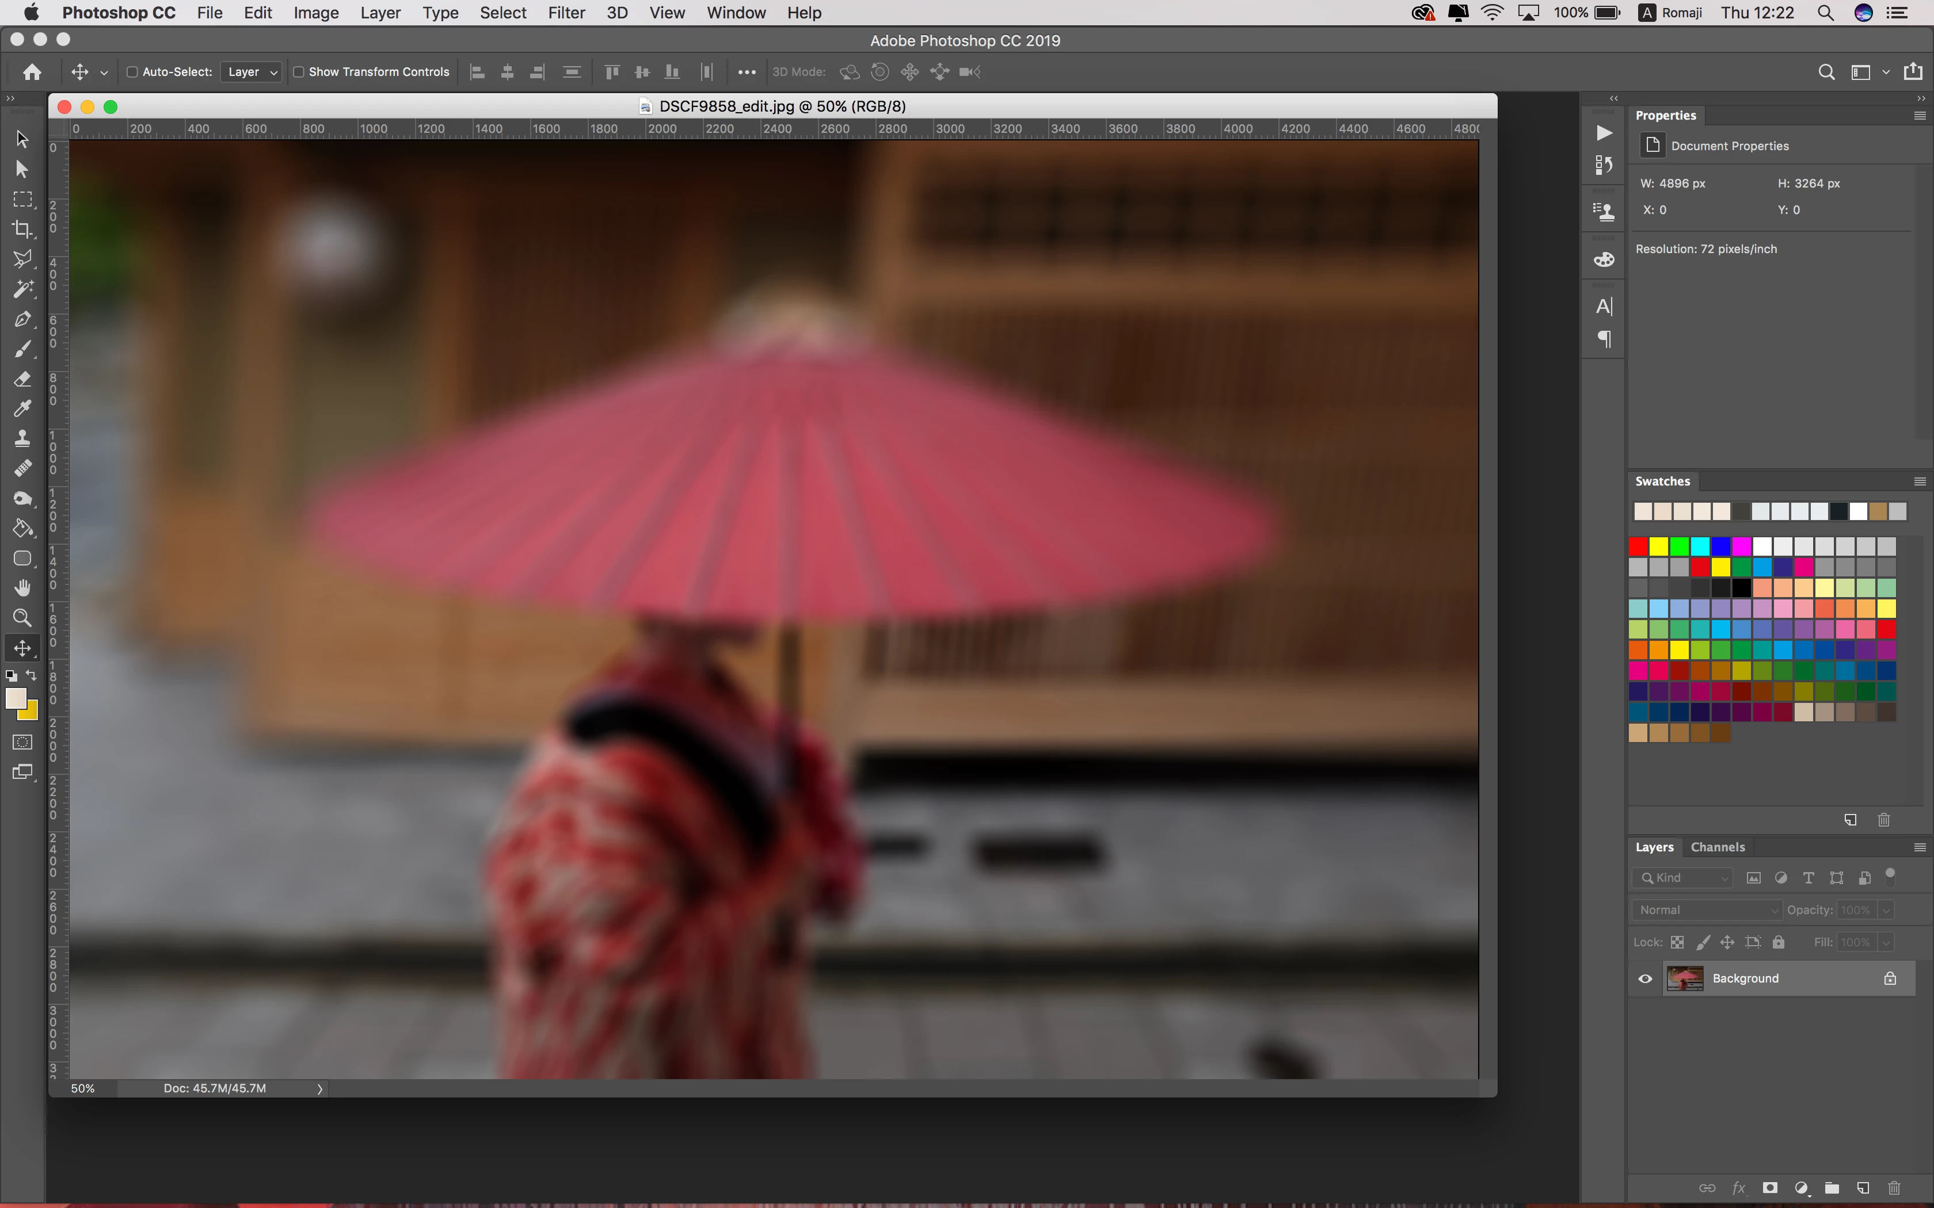The image size is (1934, 1208).
Task: Open the Actions panel play icon
Action: 1603,133
